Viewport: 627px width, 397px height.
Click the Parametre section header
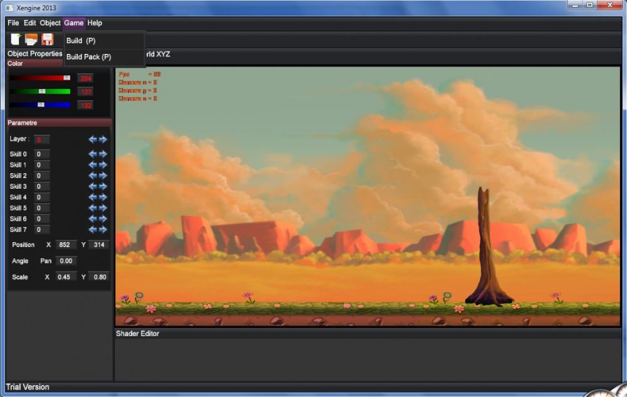59,123
